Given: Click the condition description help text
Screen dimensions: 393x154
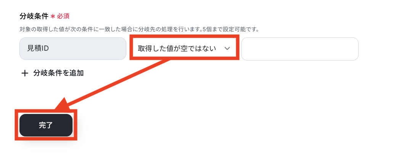Looking at the screenshot, I should click(139, 29).
